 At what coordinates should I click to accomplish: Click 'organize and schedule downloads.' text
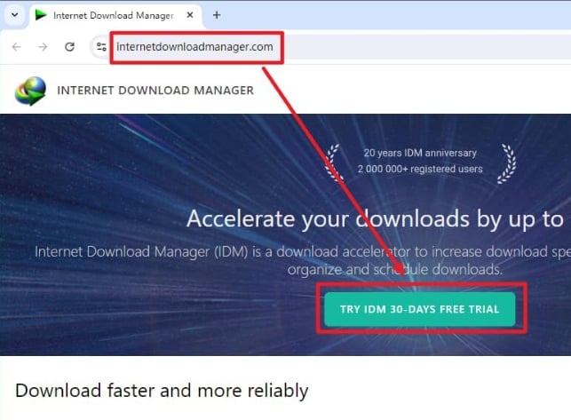[395, 270]
